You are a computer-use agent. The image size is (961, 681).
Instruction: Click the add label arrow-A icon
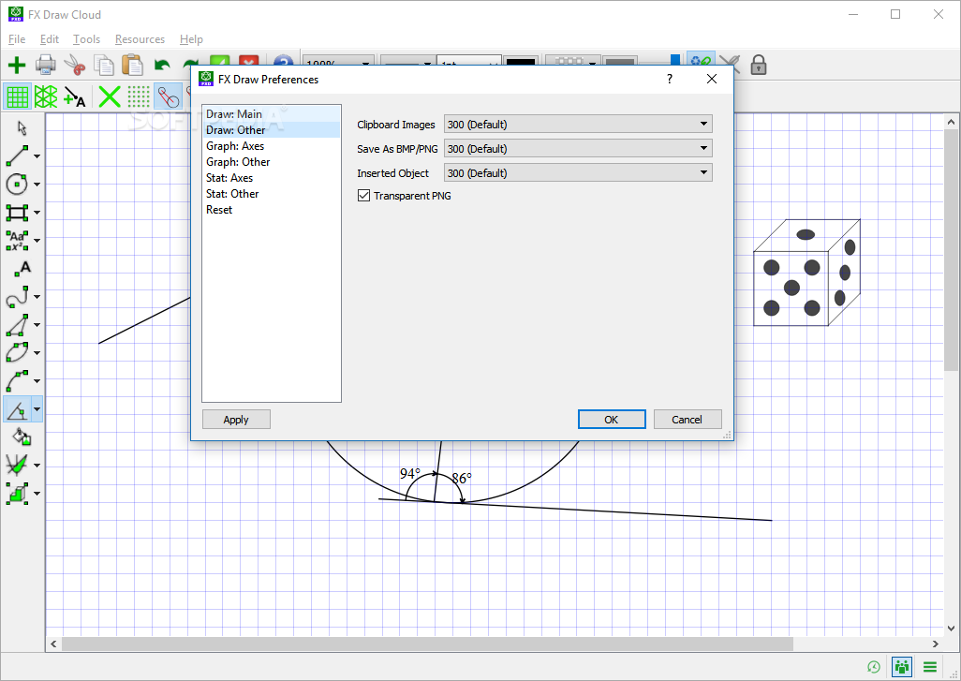pos(75,96)
